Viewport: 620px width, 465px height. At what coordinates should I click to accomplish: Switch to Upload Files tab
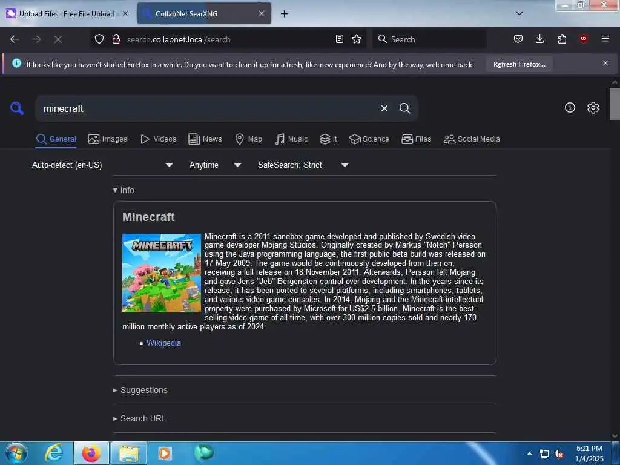click(x=67, y=14)
